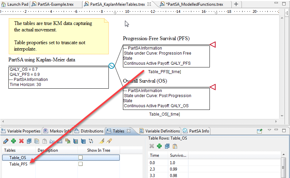290x178 pixels.
Task: Enable Show In Tree for Table_PFS
Action: point(80,164)
